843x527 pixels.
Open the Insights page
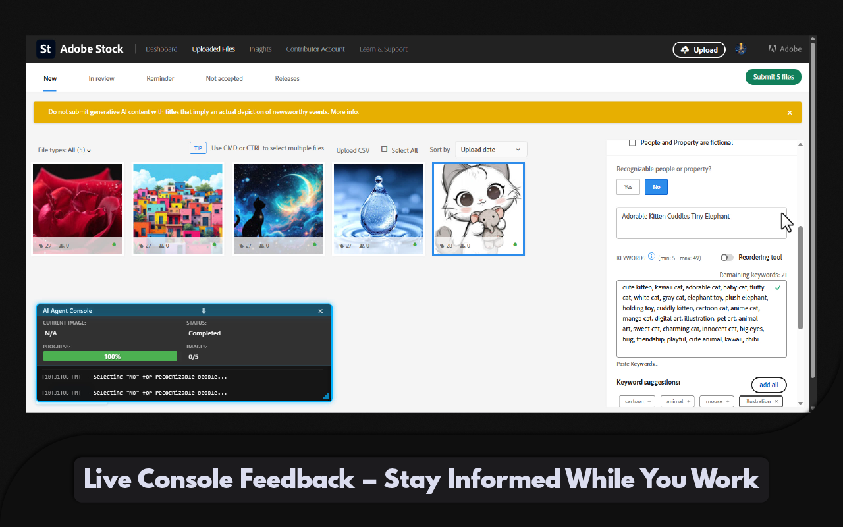[x=261, y=49]
